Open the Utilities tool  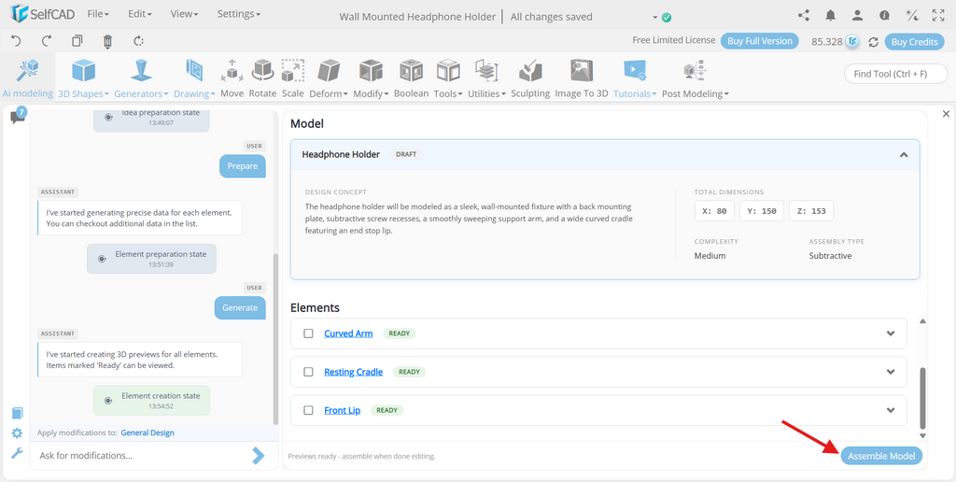click(487, 78)
